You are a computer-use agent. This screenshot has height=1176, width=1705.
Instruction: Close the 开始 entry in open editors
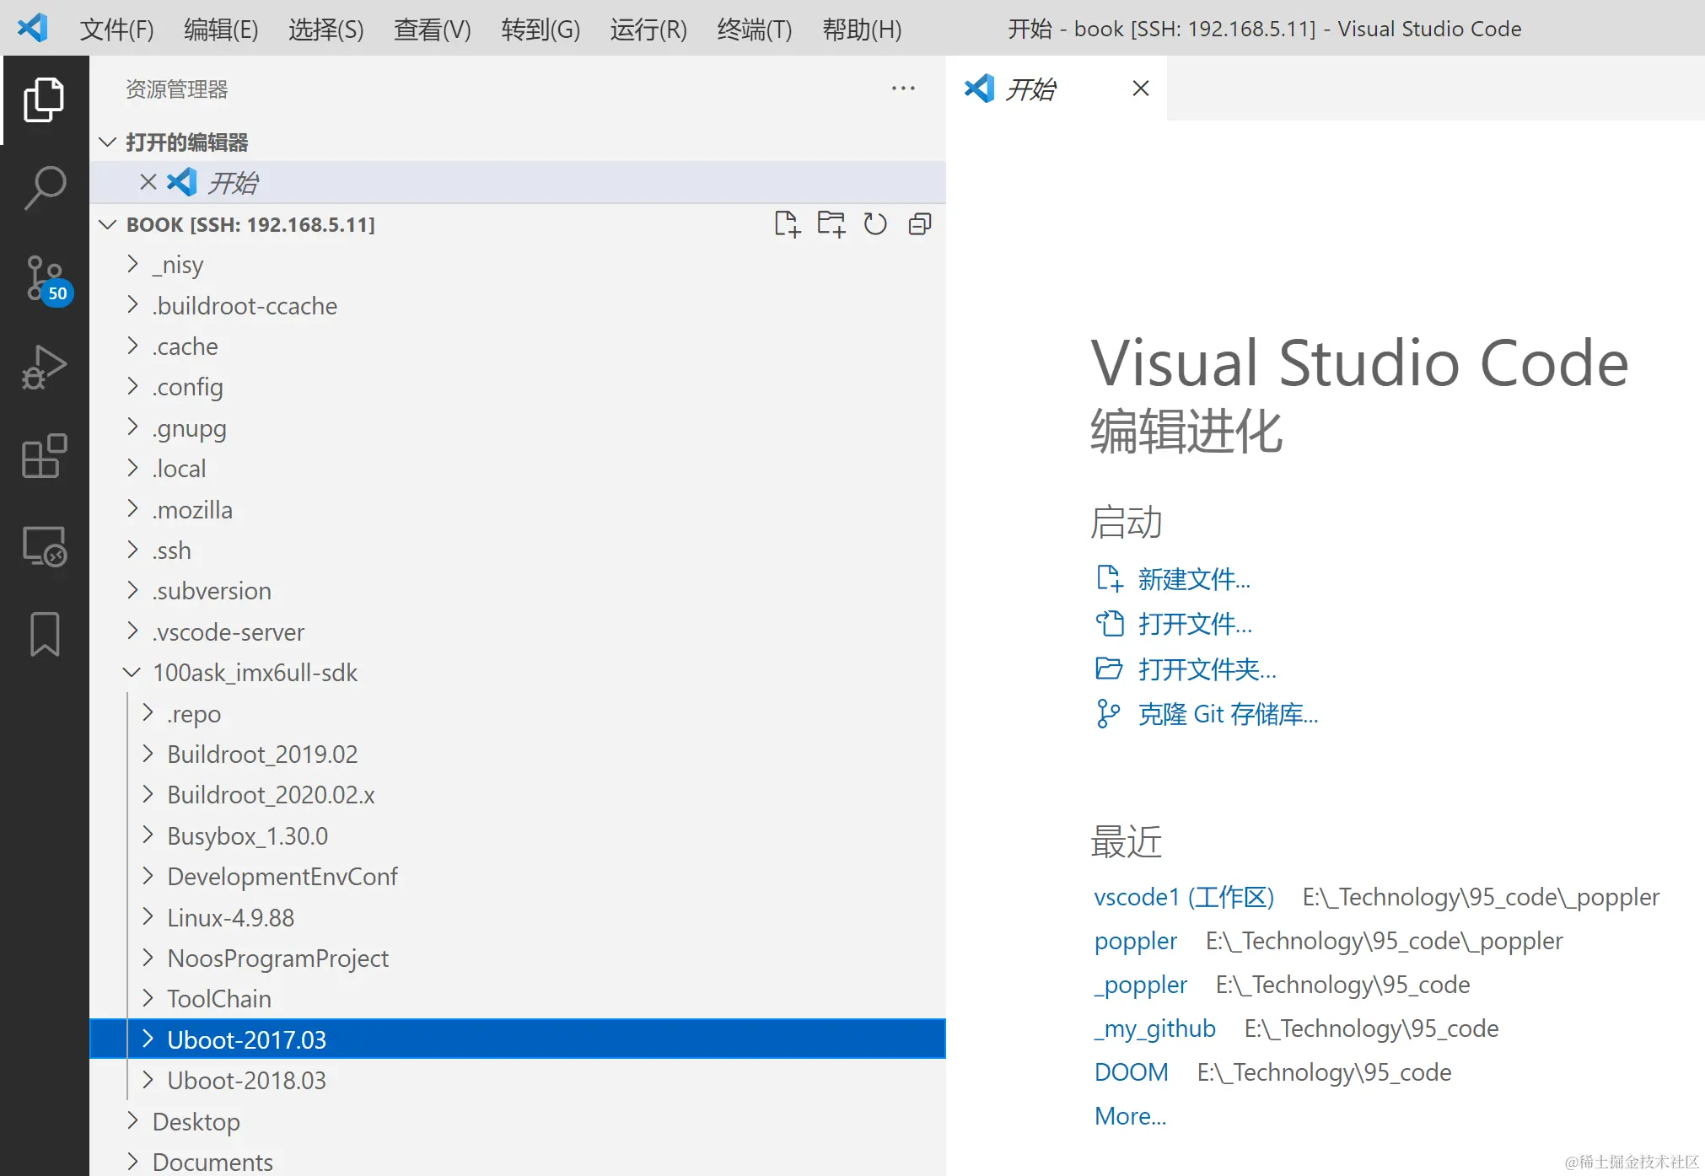coord(148,182)
